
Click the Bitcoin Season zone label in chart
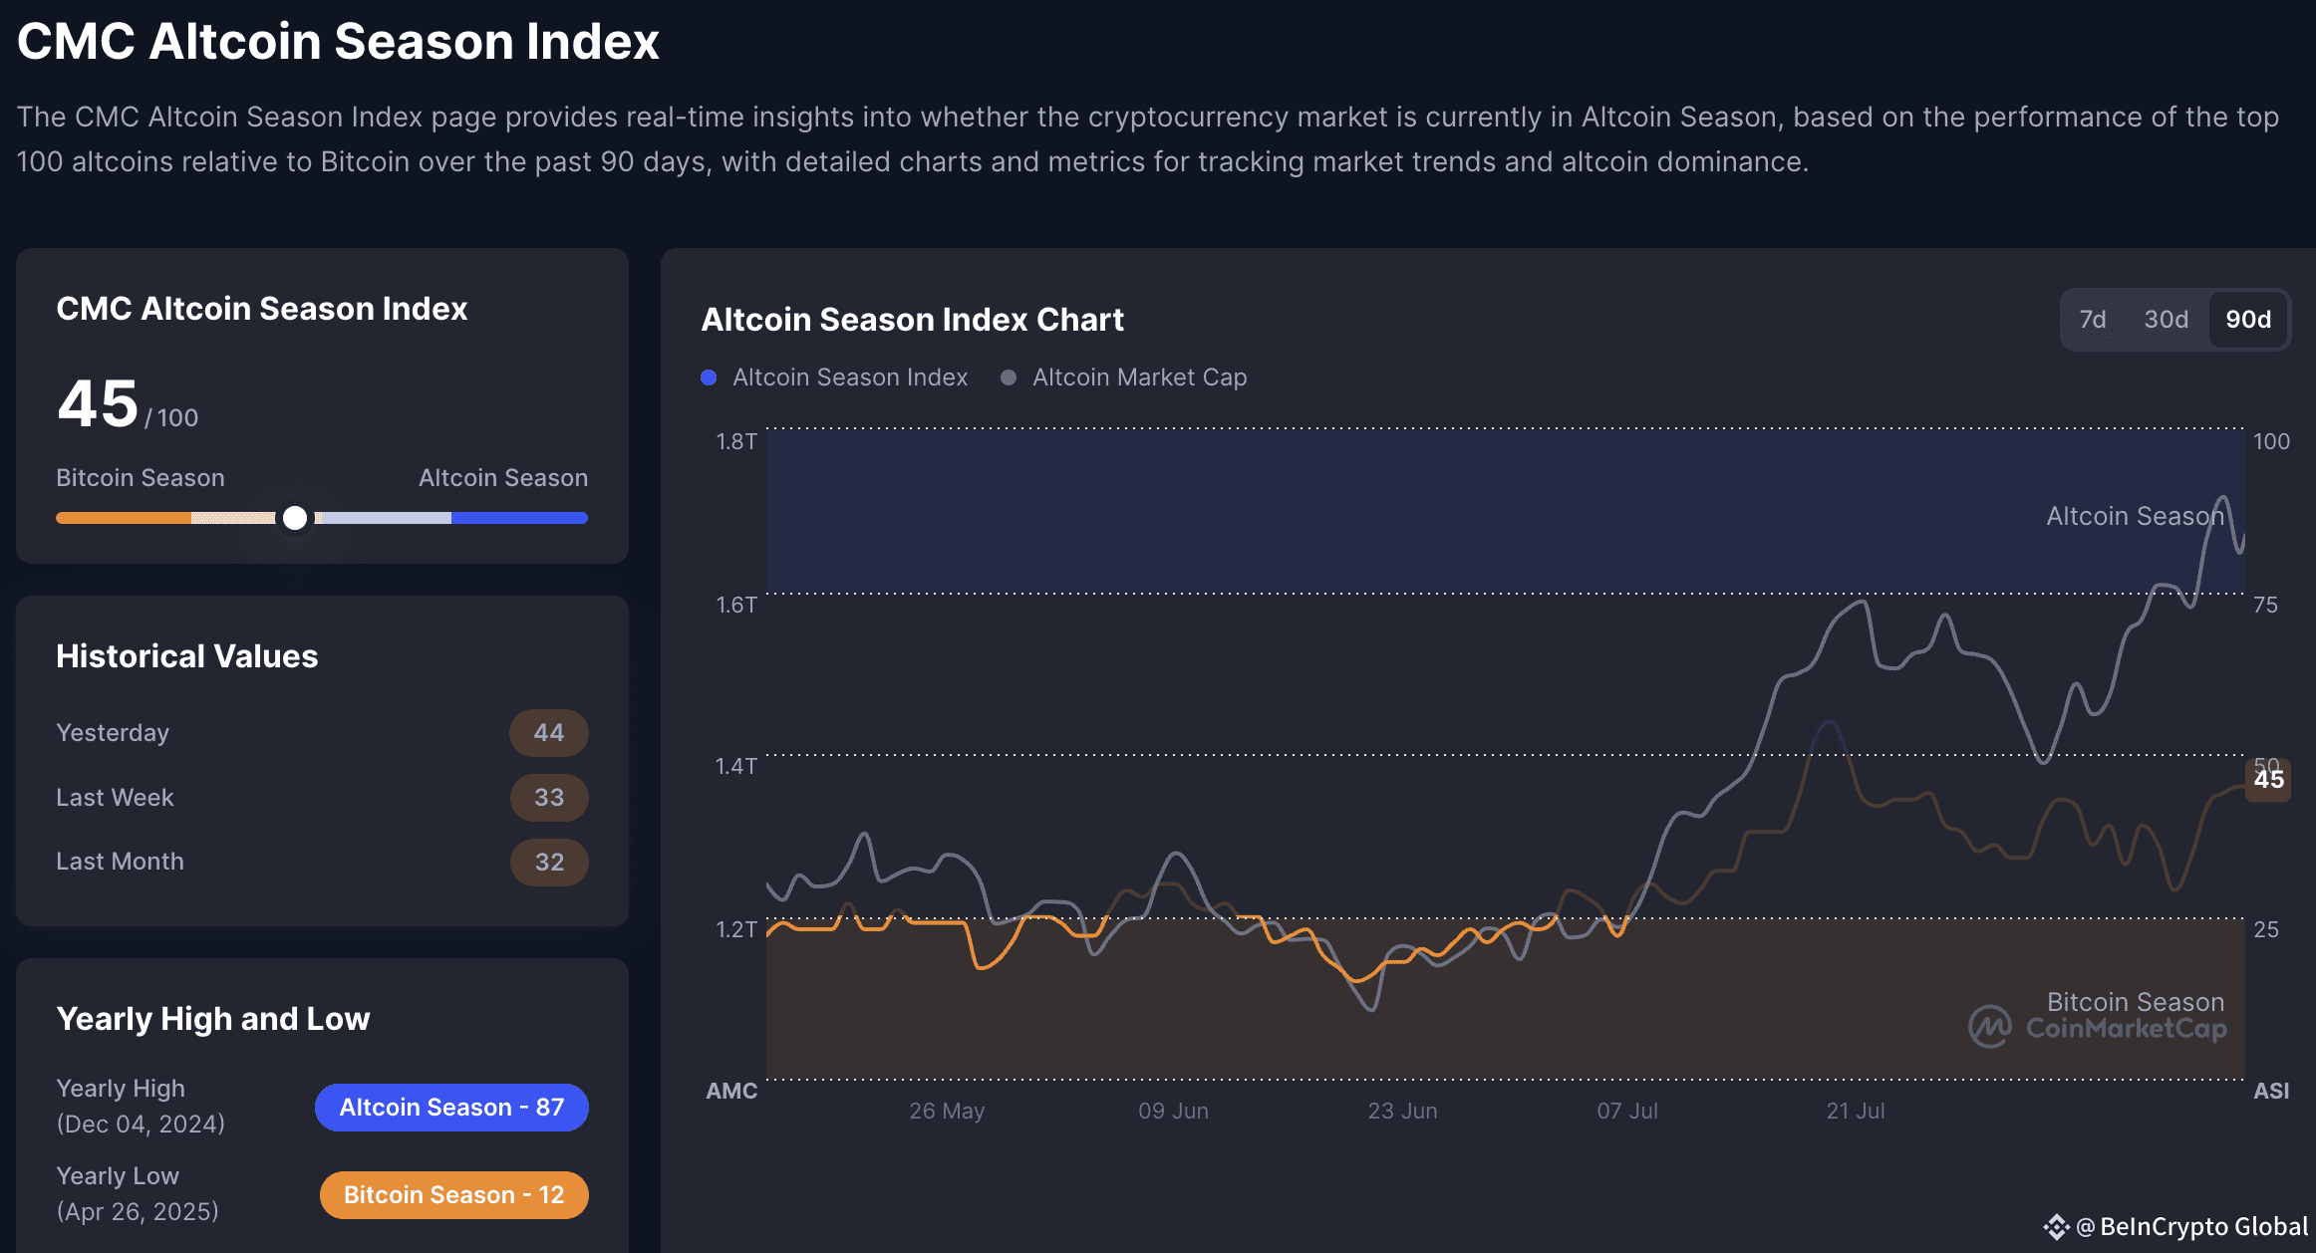(x=2135, y=1002)
